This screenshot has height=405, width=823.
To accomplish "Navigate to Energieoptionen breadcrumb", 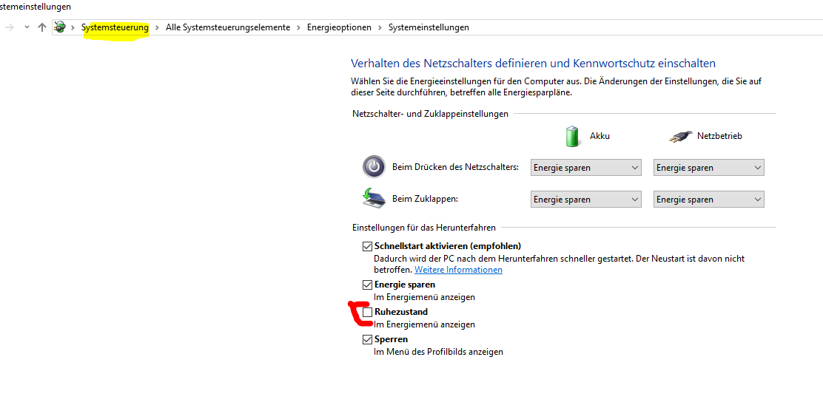I will pyautogui.click(x=339, y=27).
